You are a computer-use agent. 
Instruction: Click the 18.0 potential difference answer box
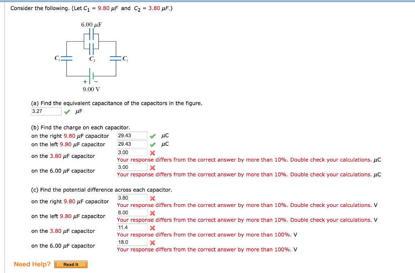click(x=132, y=242)
